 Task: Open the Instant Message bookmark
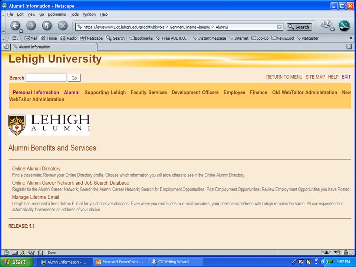pos(209,38)
